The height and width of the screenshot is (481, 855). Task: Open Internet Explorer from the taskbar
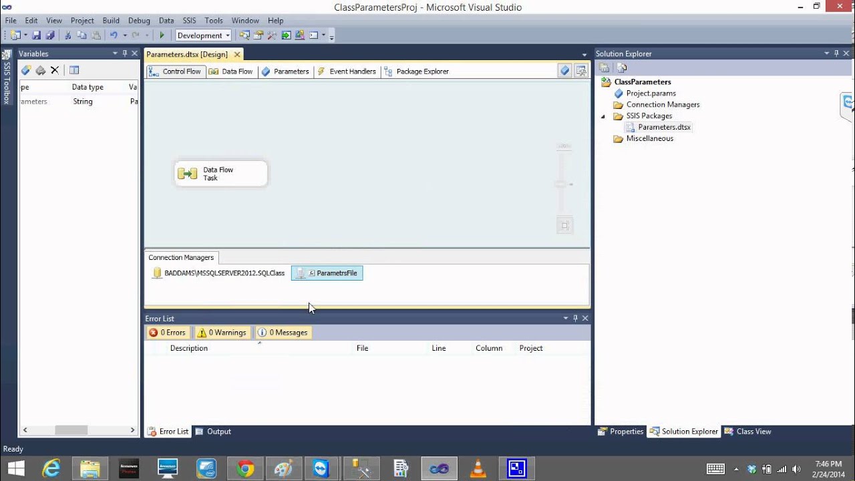[x=51, y=469]
